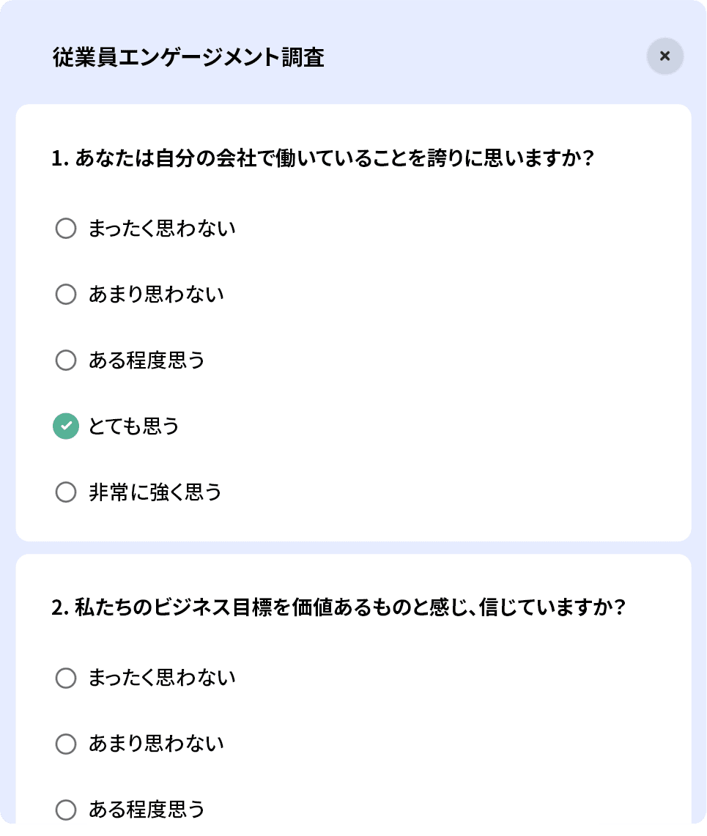Click the ある程度思う label text in question 2

(x=147, y=810)
